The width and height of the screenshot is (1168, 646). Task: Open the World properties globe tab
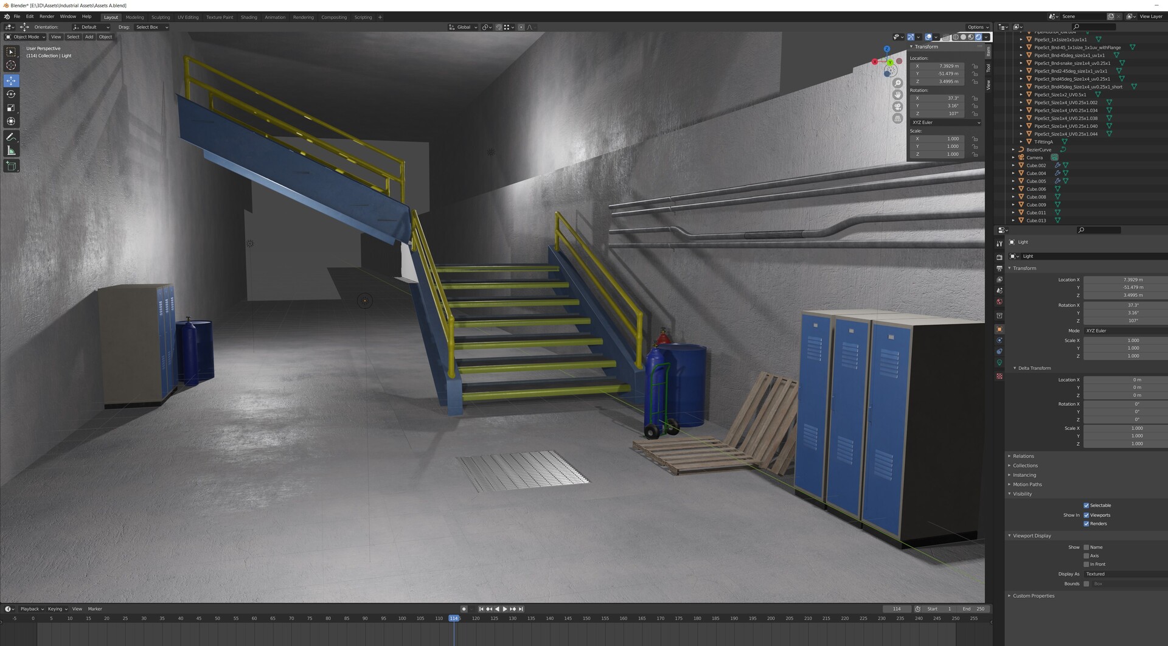(999, 302)
